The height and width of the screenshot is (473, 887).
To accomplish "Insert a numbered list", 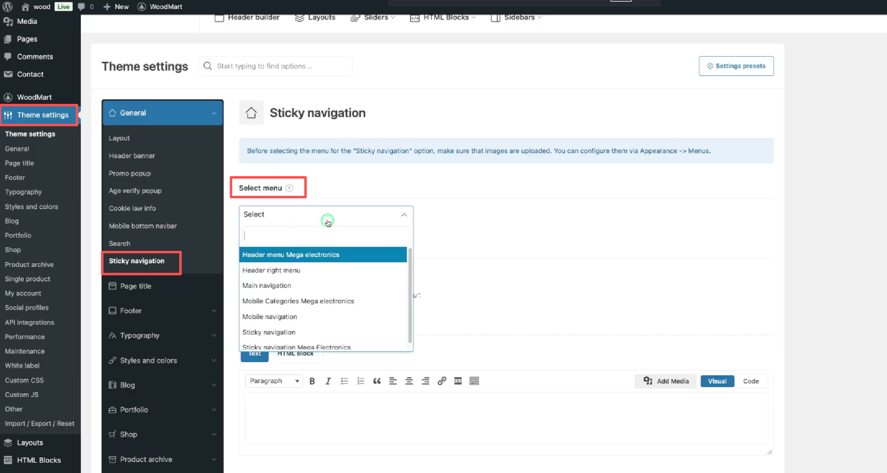I will (x=361, y=381).
